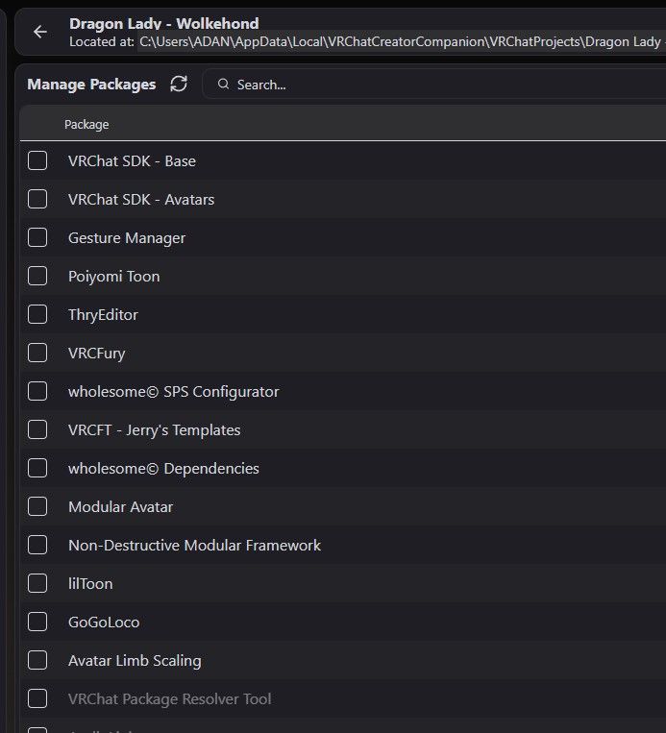Check the VRChat SDK - Base checkbox

click(37, 160)
